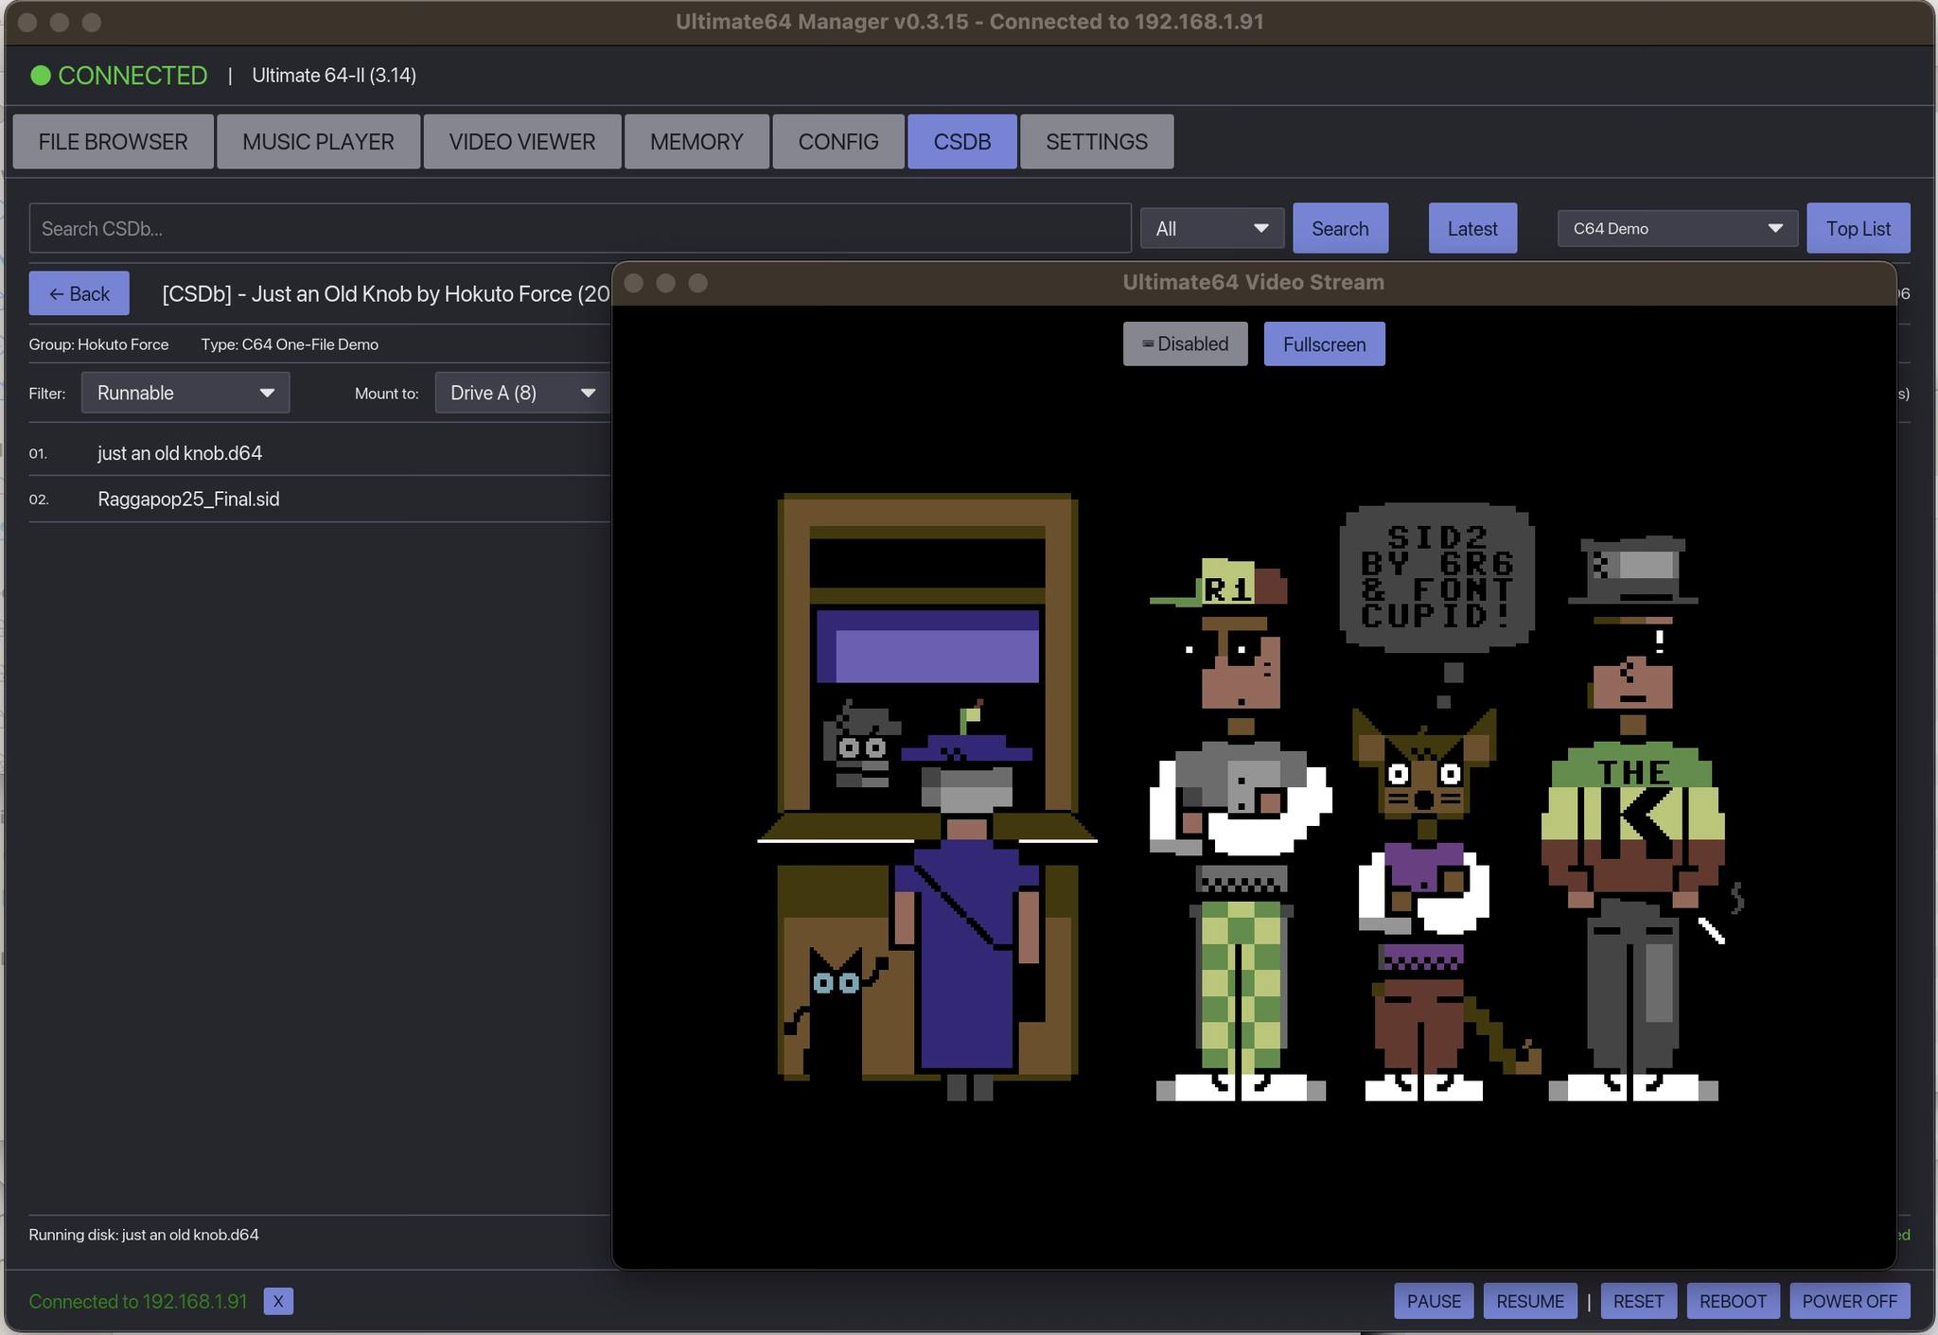The width and height of the screenshot is (1938, 1335).
Task: Select the CSDB tab
Action: point(962,142)
